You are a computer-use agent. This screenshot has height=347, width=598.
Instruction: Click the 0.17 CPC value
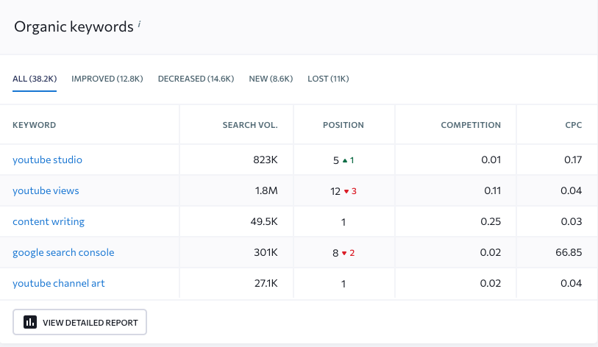pyautogui.click(x=573, y=160)
